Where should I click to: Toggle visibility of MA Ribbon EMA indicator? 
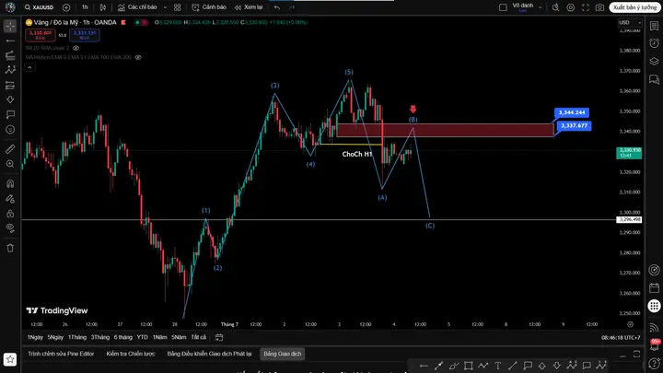tap(138, 57)
